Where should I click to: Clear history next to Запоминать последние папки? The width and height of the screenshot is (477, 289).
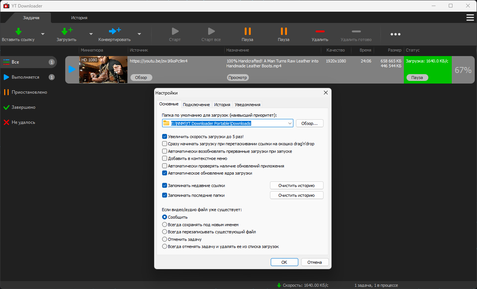coord(296,195)
